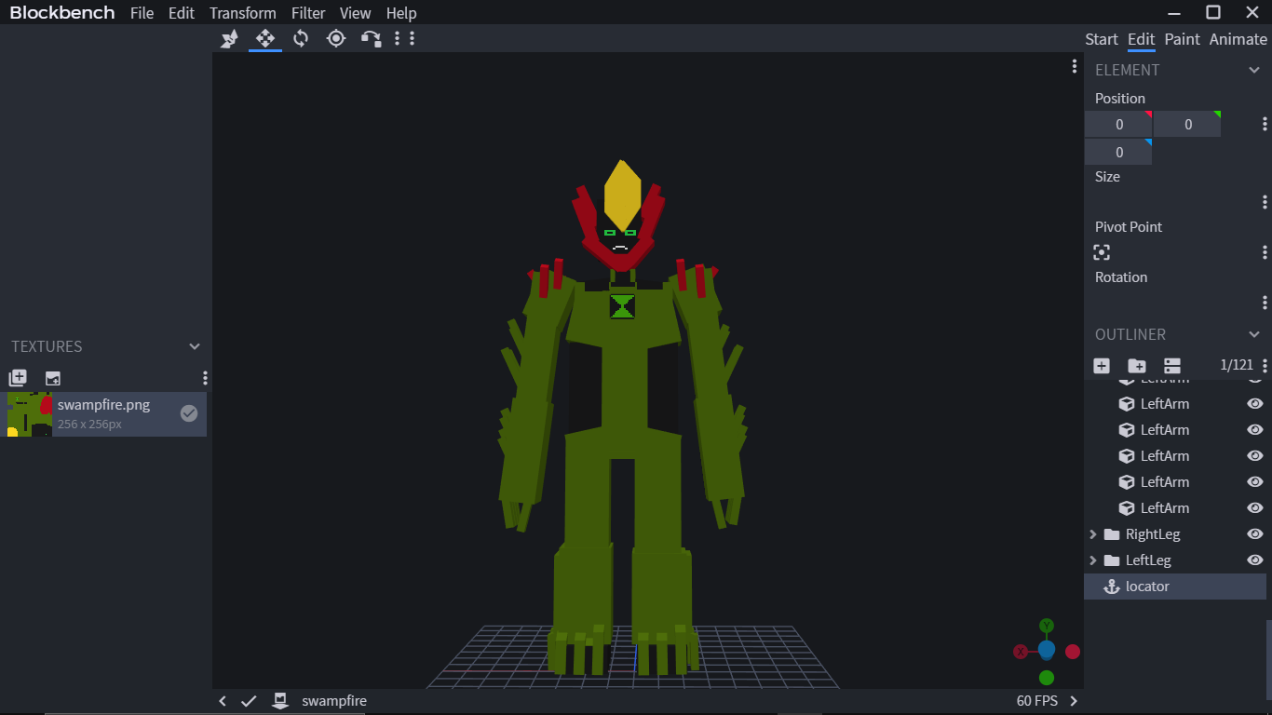Screen dimensions: 1272x715
Task: Collapse the TEXTURES panel
Action: pyautogui.click(x=195, y=345)
